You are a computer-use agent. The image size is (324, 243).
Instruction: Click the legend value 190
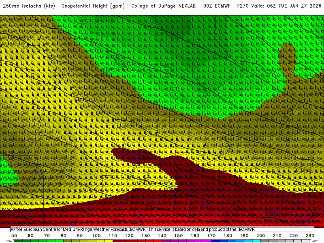244,236
